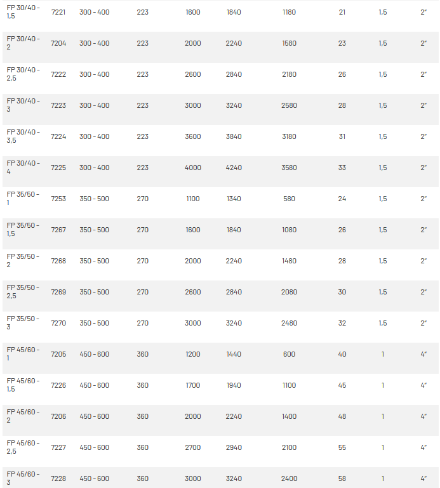
Task: Click the value 4240 in row 7225
Action: point(234,168)
